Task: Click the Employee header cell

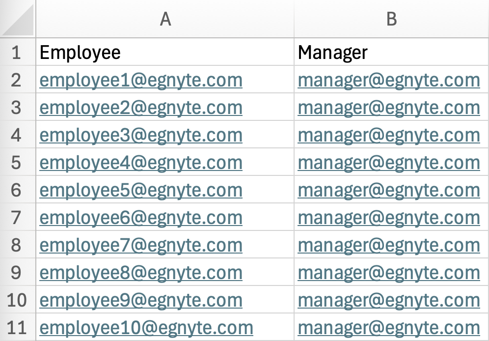Action: (x=80, y=52)
